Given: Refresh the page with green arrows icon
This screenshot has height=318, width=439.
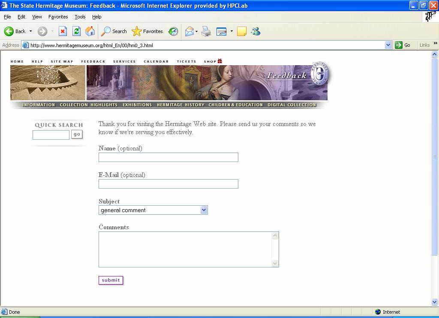Looking at the screenshot, I should tap(76, 31).
